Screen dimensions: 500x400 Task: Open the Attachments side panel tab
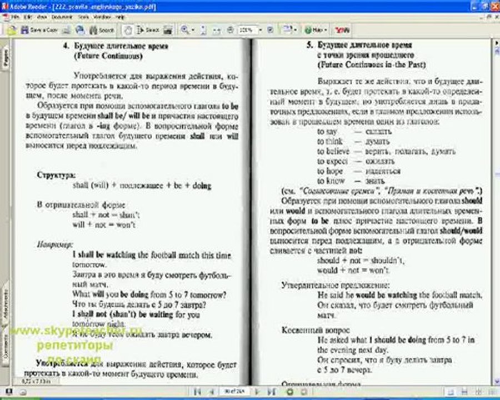pos(6,304)
